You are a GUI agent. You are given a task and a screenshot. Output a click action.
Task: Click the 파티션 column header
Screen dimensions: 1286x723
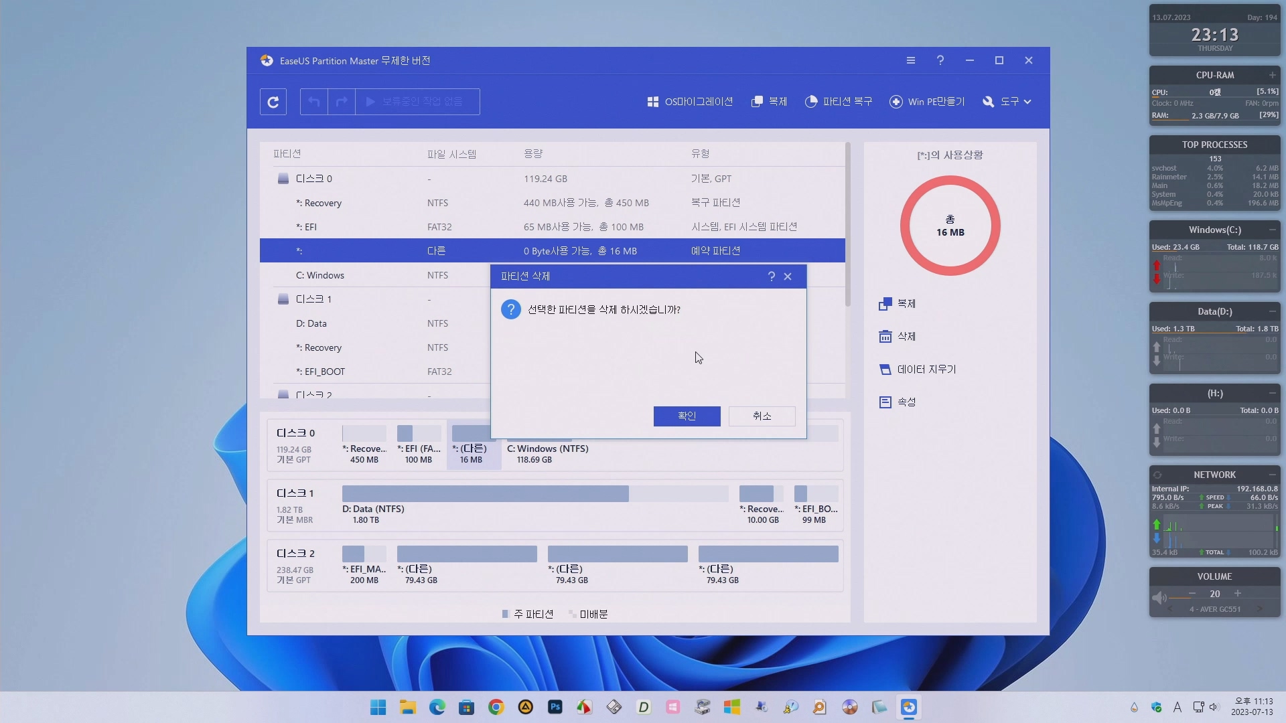pyautogui.click(x=287, y=154)
